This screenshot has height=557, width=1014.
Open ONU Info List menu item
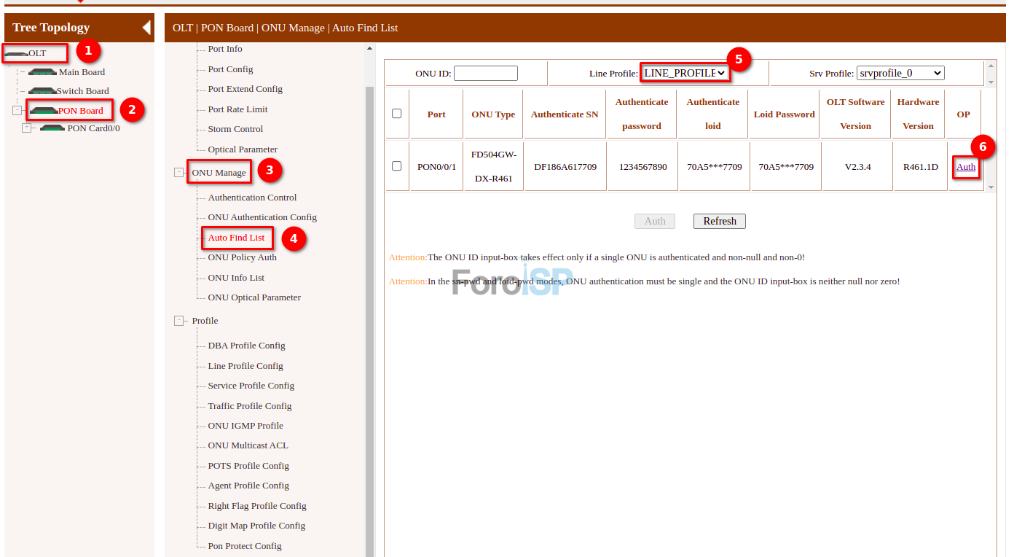pos(236,278)
